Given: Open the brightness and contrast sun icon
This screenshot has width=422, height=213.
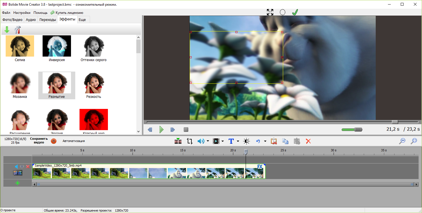Looking at the screenshot, I should [x=246, y=141].
